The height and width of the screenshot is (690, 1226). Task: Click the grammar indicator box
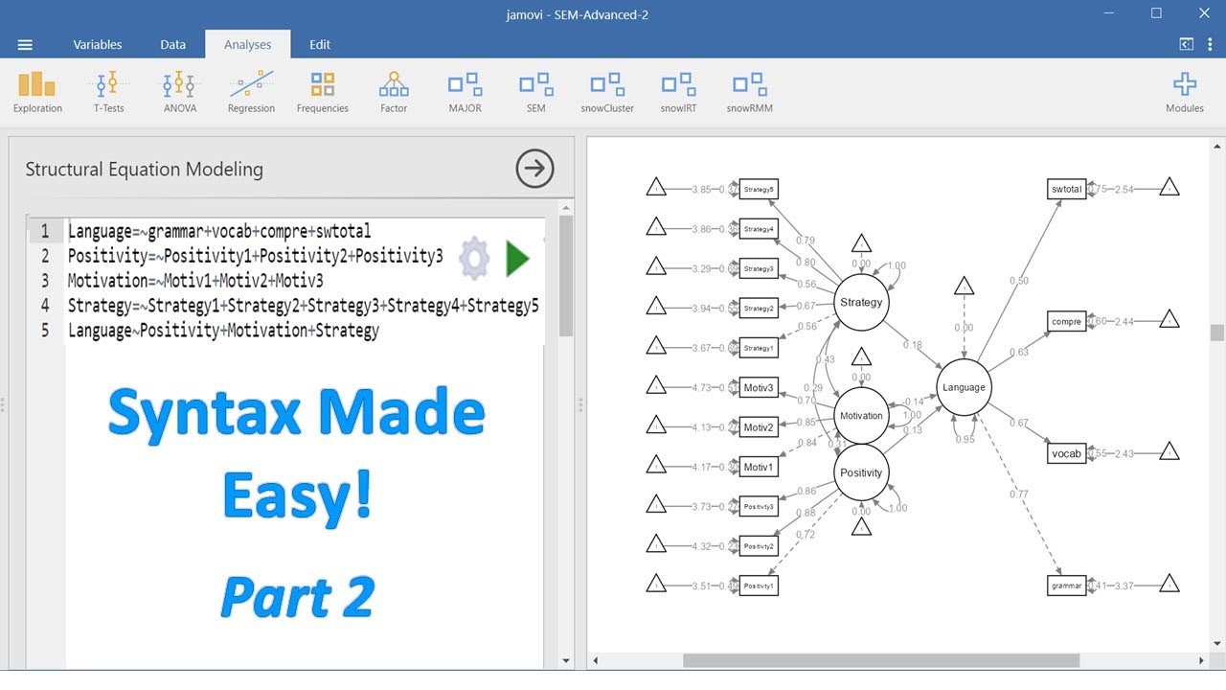click(x=1067, y=586)
